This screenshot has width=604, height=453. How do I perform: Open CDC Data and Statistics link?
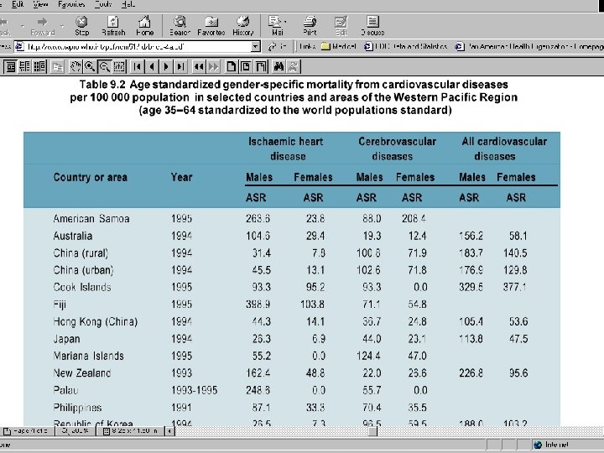pyautogui.click(x=406, y=47)
